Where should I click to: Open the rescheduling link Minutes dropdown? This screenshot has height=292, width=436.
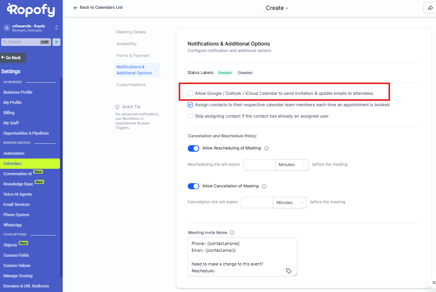click(292, 165)
